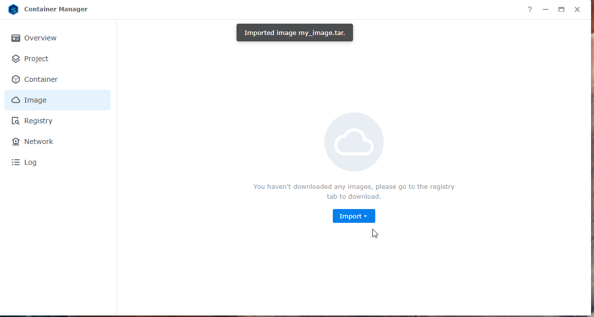Click the Overview dashboard icon in sidebar

point(16,38)
